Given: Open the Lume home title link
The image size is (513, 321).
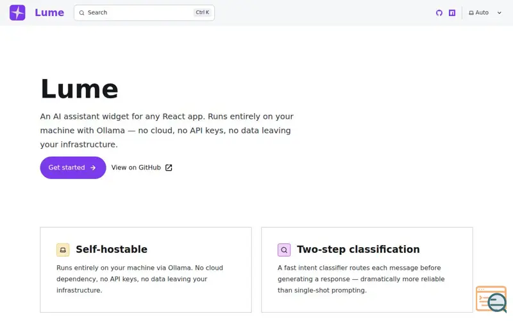Looking at the screenshot, I should click(49, 13).
